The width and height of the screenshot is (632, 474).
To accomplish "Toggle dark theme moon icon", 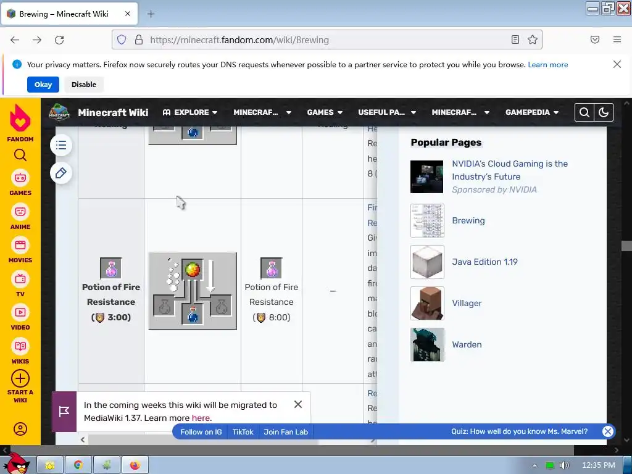I will point(604,112).
